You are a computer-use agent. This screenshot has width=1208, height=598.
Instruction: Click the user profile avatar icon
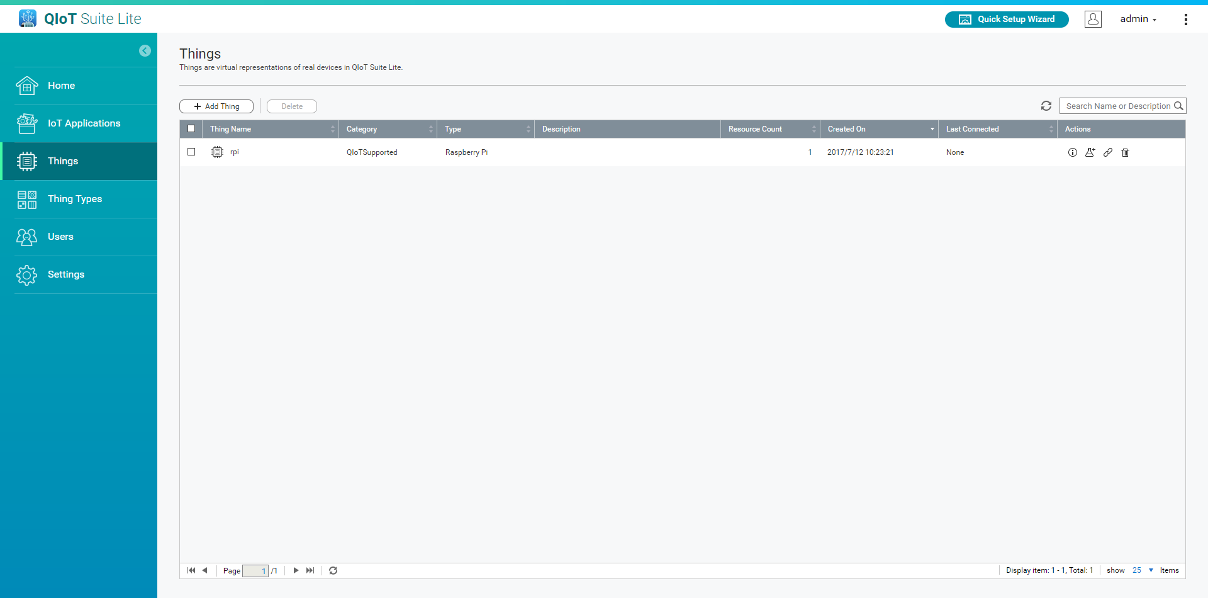(x=1093, y=20)
